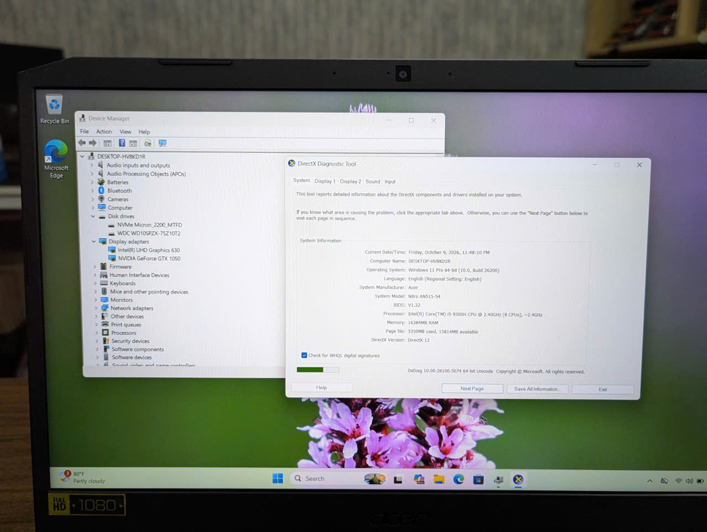Open Microsoft Store from the taskbar
Screen dimensions: 707x532
[x=478, y=479]
